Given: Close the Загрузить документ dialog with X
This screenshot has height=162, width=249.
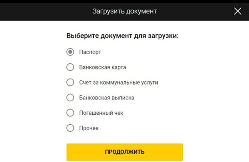Looking at the screenshot, I should tap(238, 11).
